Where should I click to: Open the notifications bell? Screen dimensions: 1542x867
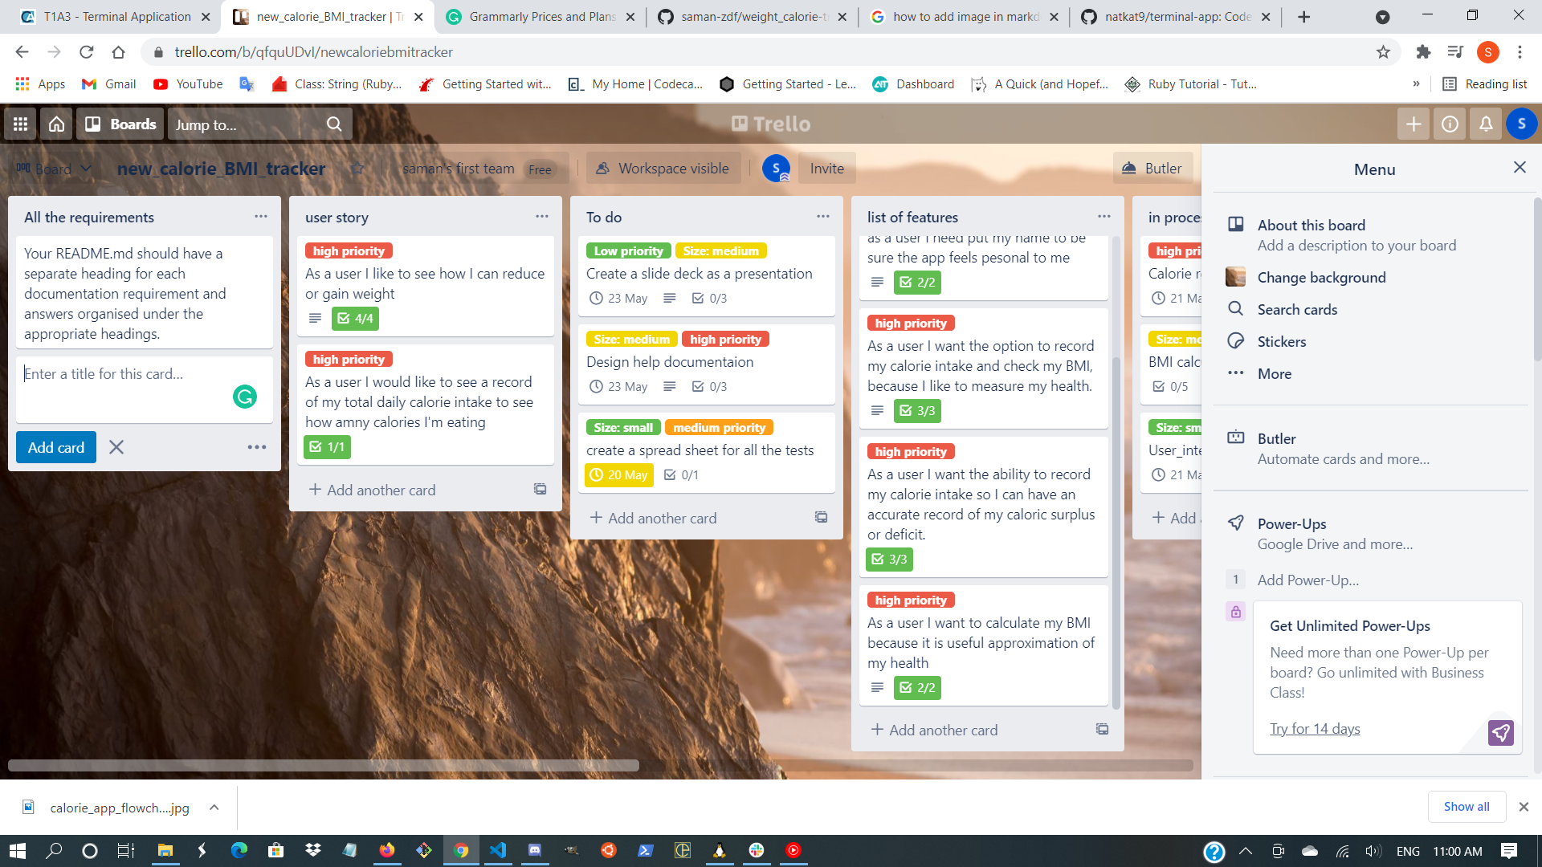[1486, 124]
